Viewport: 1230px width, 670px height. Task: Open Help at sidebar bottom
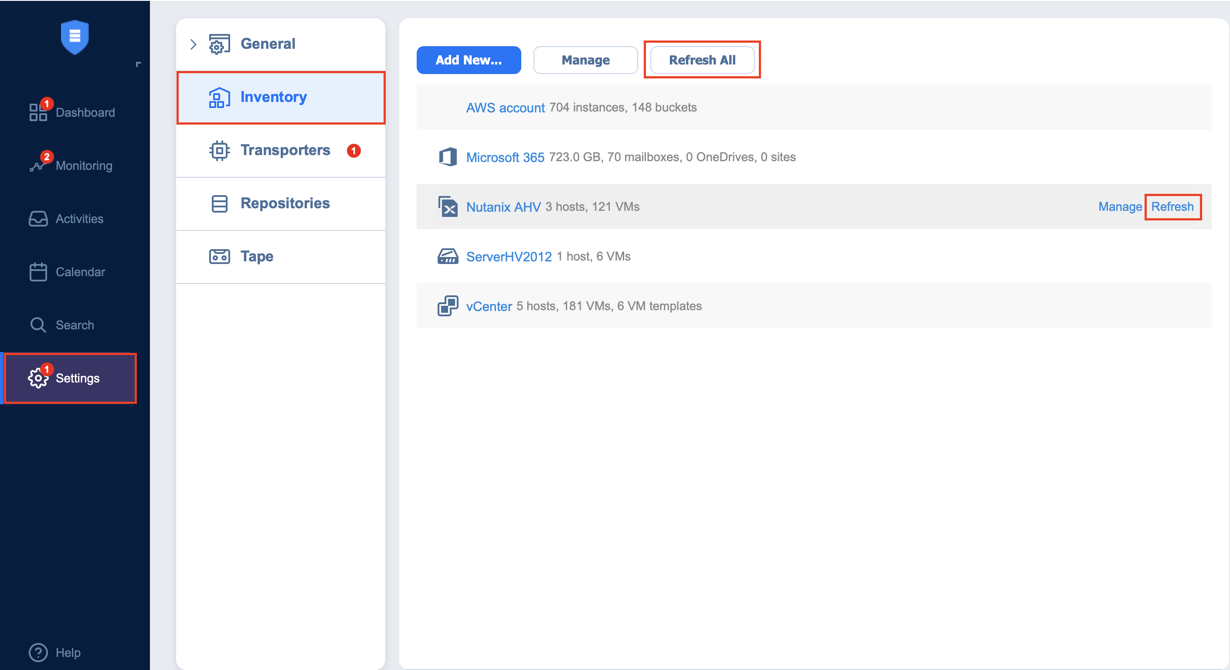pos(54,652)
